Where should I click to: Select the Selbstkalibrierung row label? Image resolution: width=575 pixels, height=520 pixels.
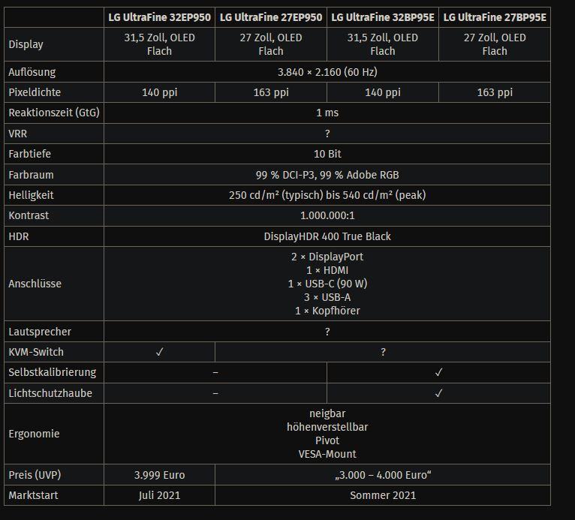pyautogui.click(x=52, y=372)
